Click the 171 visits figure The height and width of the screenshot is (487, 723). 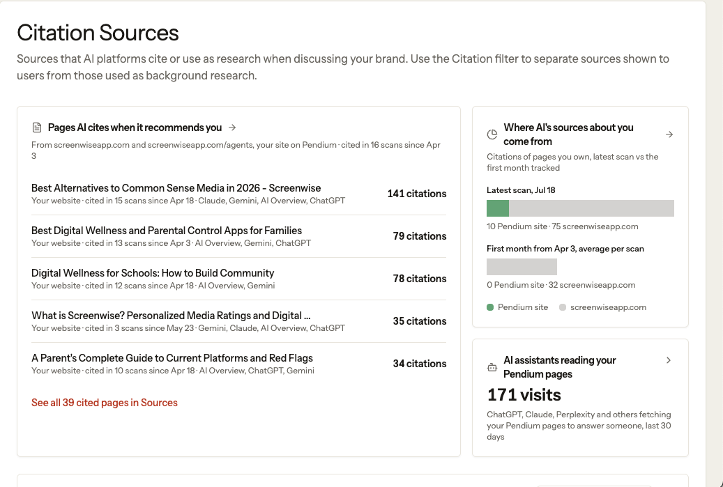(x=524, y=395)
